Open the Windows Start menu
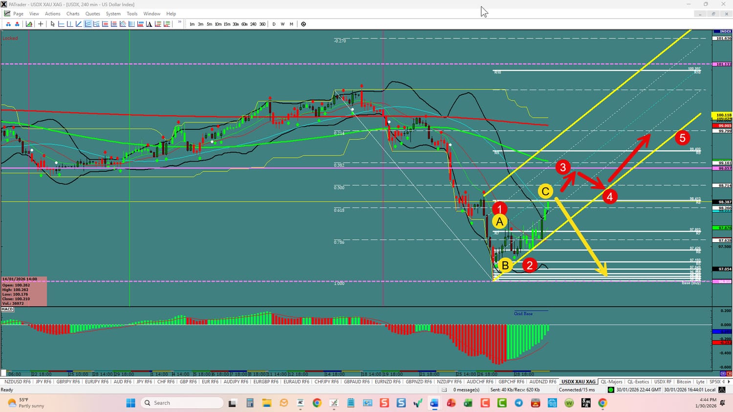The image size is (733, 412). 130,403
